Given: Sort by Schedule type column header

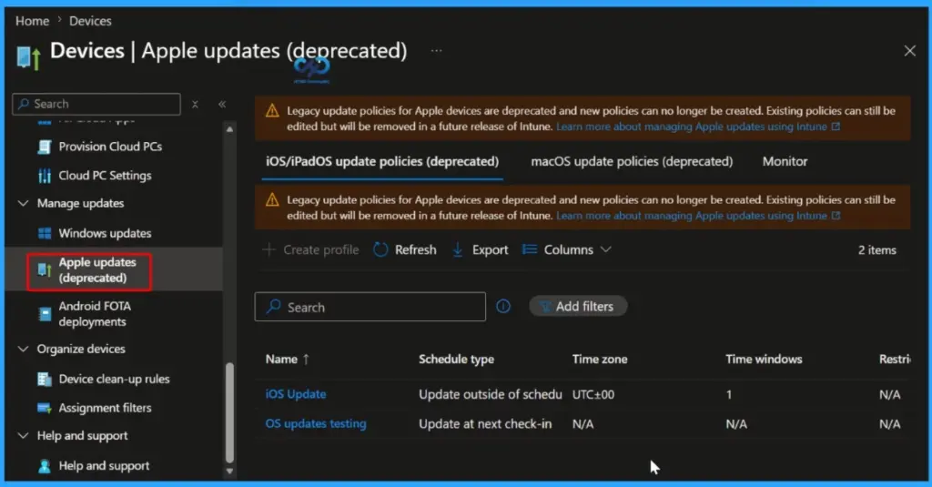Looking at the screenshot, I should pos(457,360).
